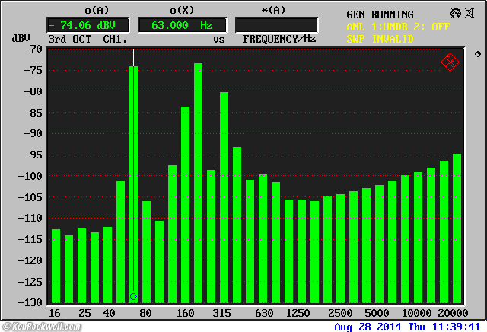This screenshot has width=487, height=332.
Task: Click the GEN RUNNING status text
Action: (380, 14)
